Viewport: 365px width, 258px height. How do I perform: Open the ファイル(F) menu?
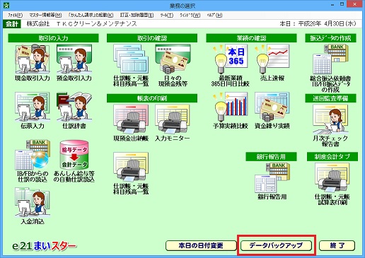pyautogui.click(x=15, y=16)
